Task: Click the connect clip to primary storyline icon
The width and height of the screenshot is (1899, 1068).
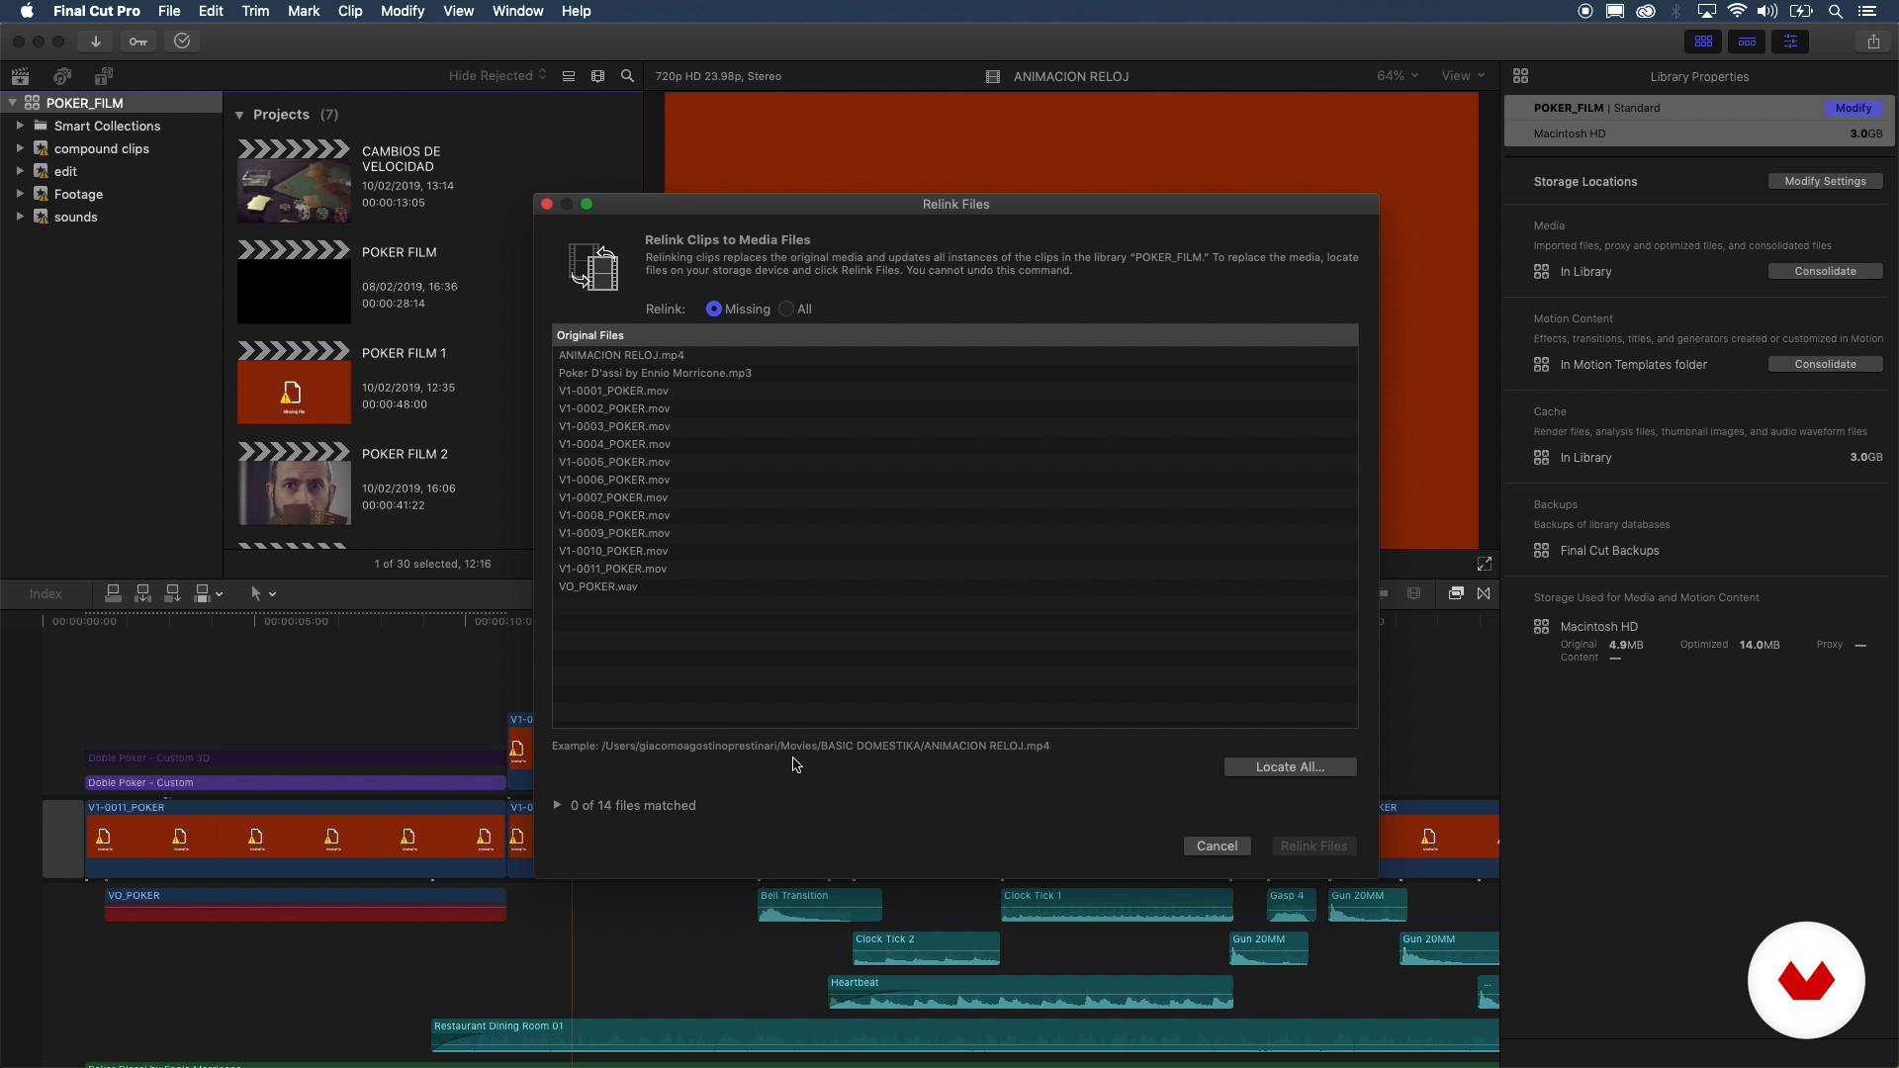Action: [113, 593]
